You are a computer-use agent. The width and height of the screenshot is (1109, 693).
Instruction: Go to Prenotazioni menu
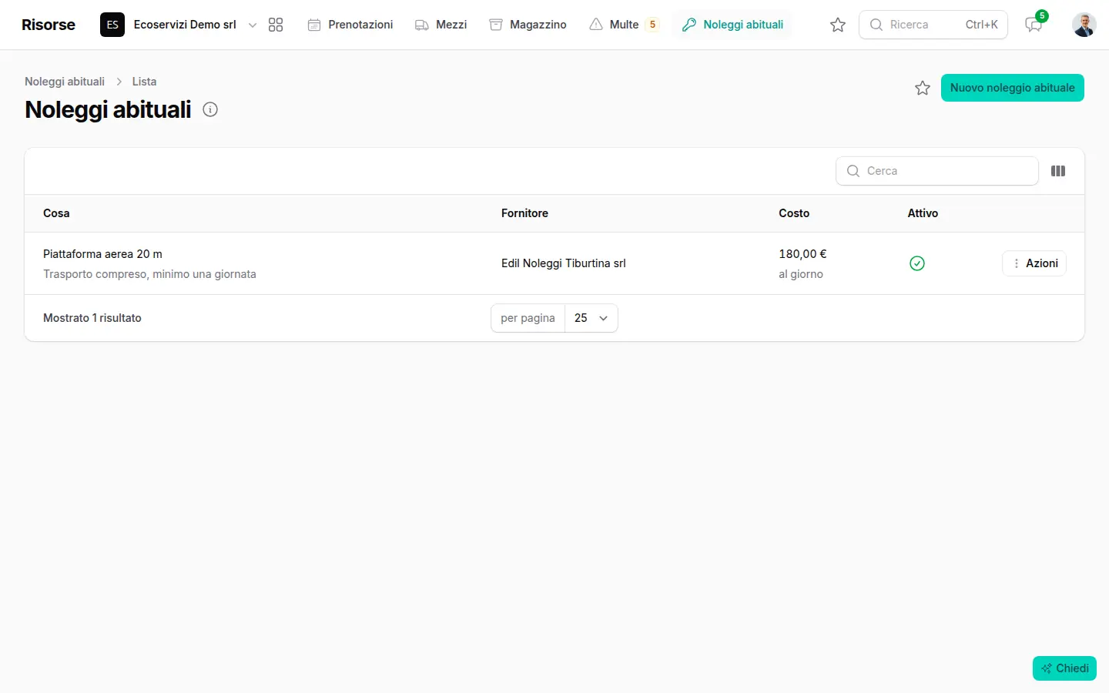click(350, 25)
